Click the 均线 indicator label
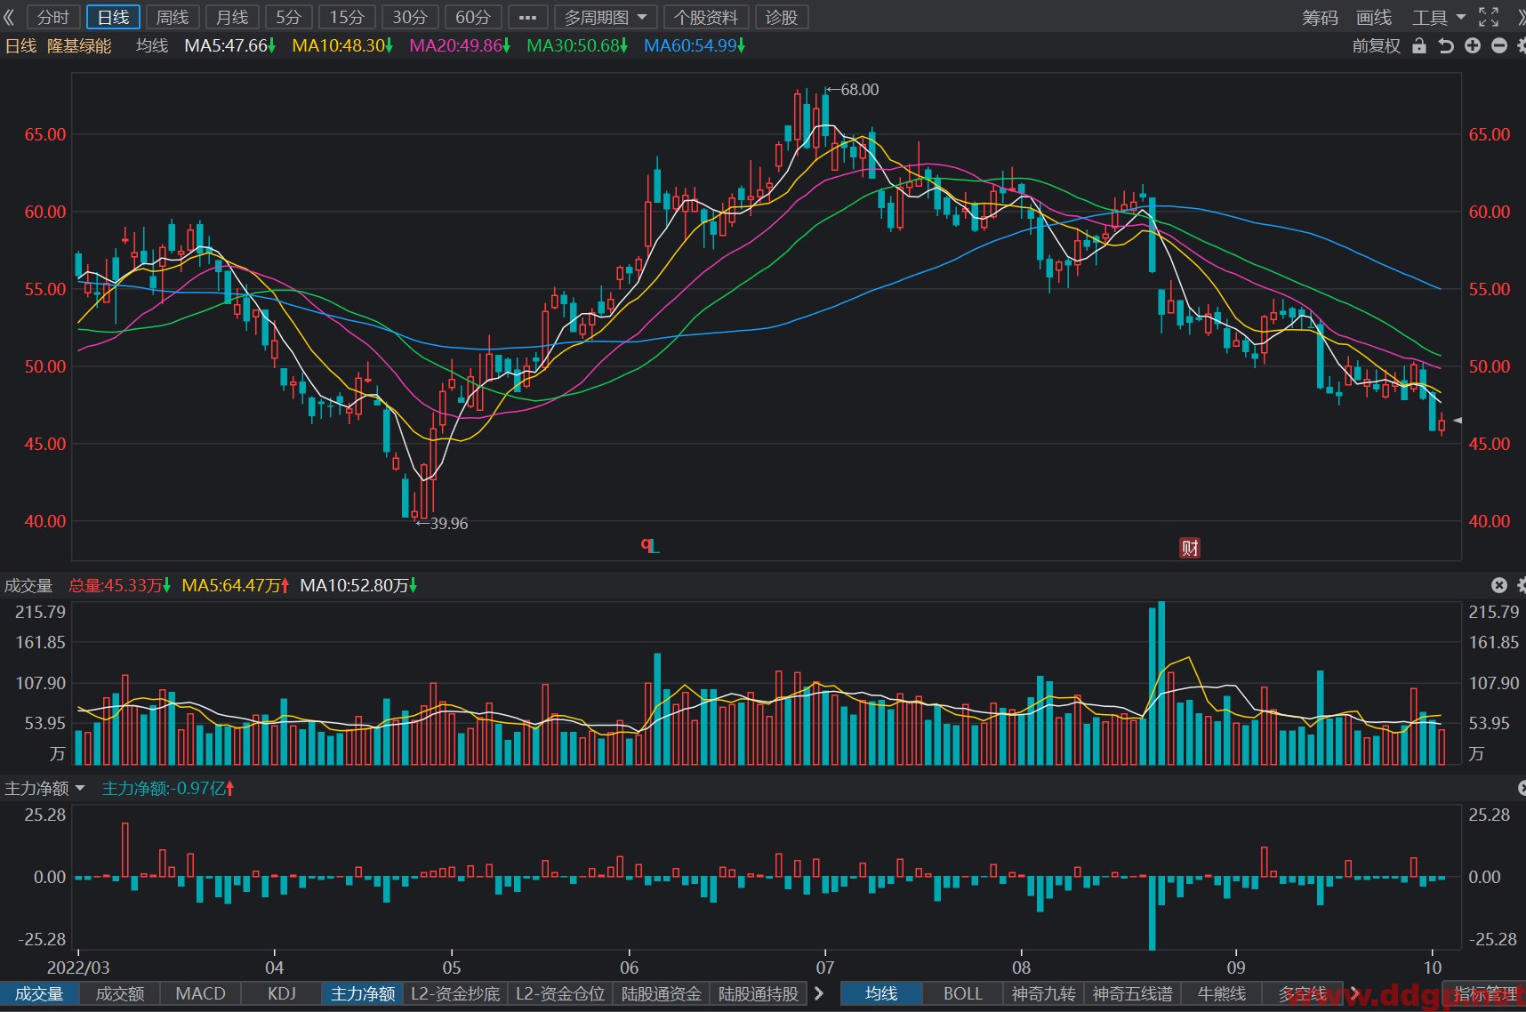This screenshot has width=1526, height=1012. point(152,45)
